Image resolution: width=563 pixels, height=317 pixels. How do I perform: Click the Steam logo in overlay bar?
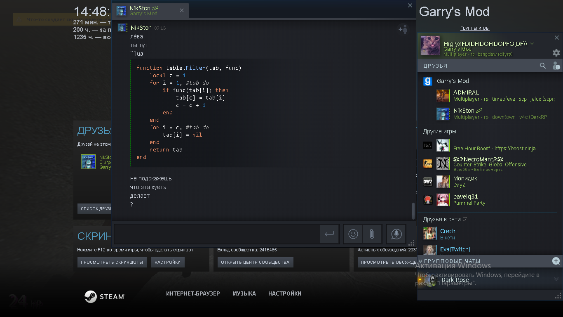pos(104,296)
